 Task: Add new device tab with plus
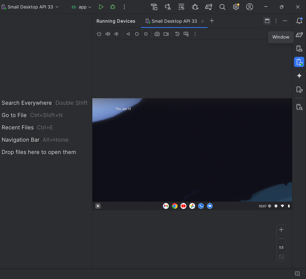coord(212,21)
